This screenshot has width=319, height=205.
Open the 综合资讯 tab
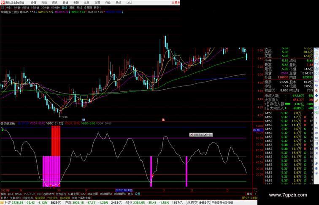[x=40, y=198]
